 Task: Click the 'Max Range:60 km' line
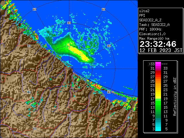[x=154, y=39]
